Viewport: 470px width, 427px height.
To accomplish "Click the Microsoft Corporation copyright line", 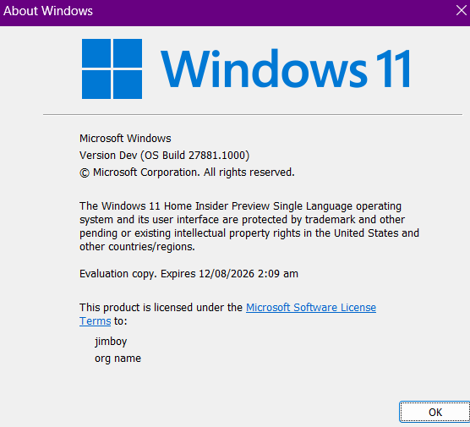I will pyautogui.click(x=187, y=172).
